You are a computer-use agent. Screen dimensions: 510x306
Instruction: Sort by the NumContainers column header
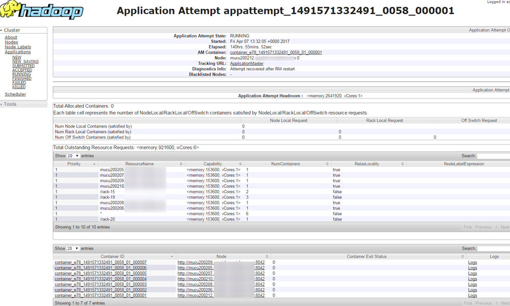pos(285,164)
